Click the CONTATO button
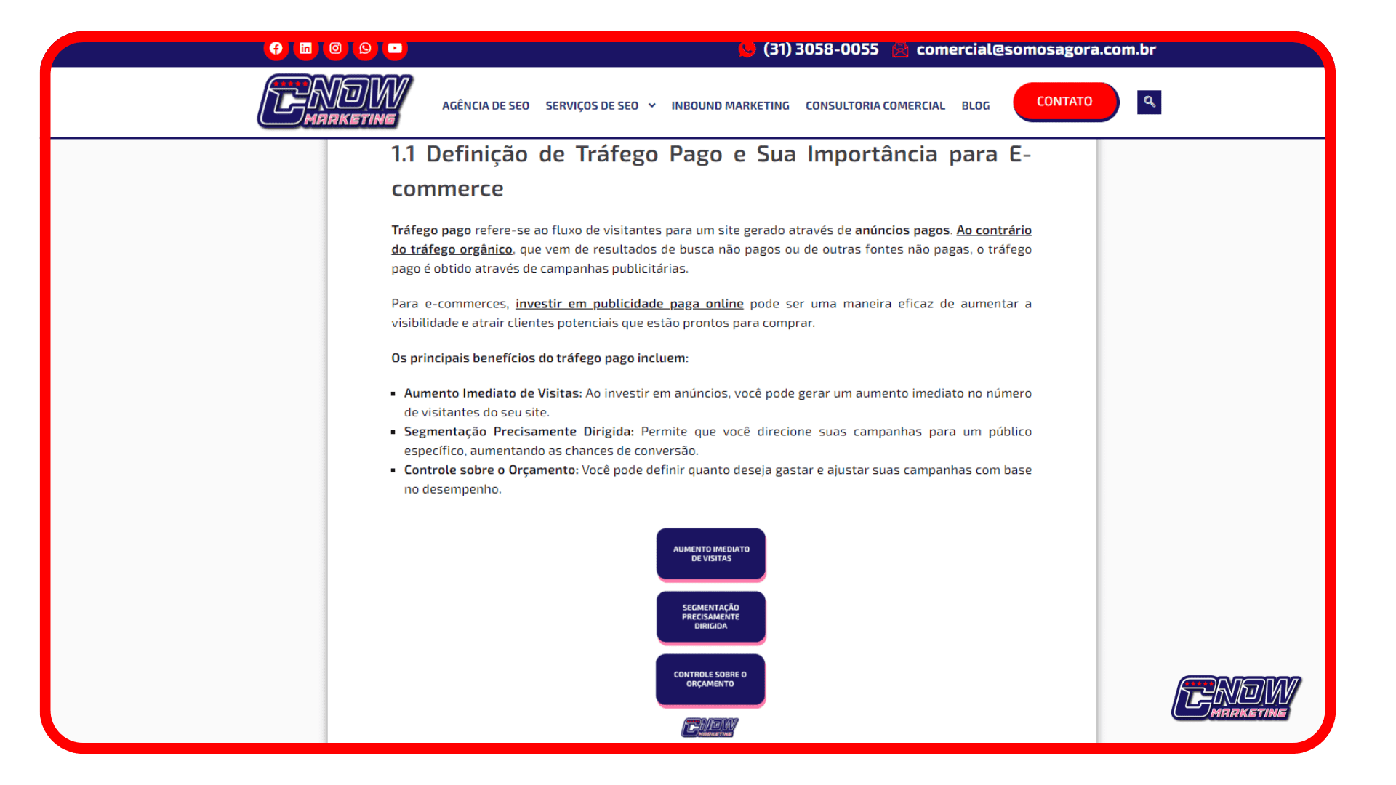This screenshot has width=1396, height=785. pos(1066,102)
